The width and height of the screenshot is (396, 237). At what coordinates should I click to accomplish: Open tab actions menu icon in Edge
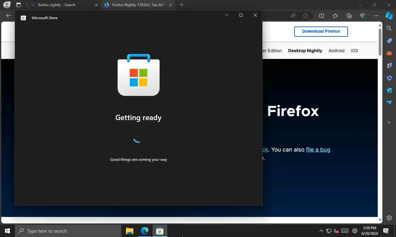coord(19,5)
